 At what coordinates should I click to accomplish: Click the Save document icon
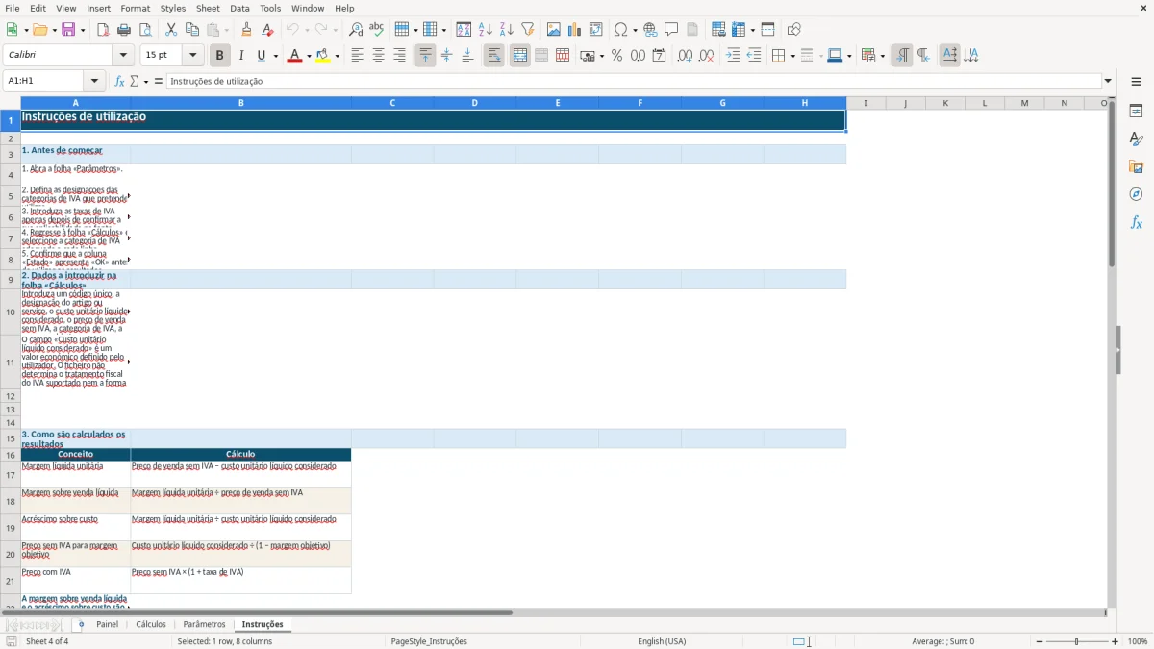point(68,30)
